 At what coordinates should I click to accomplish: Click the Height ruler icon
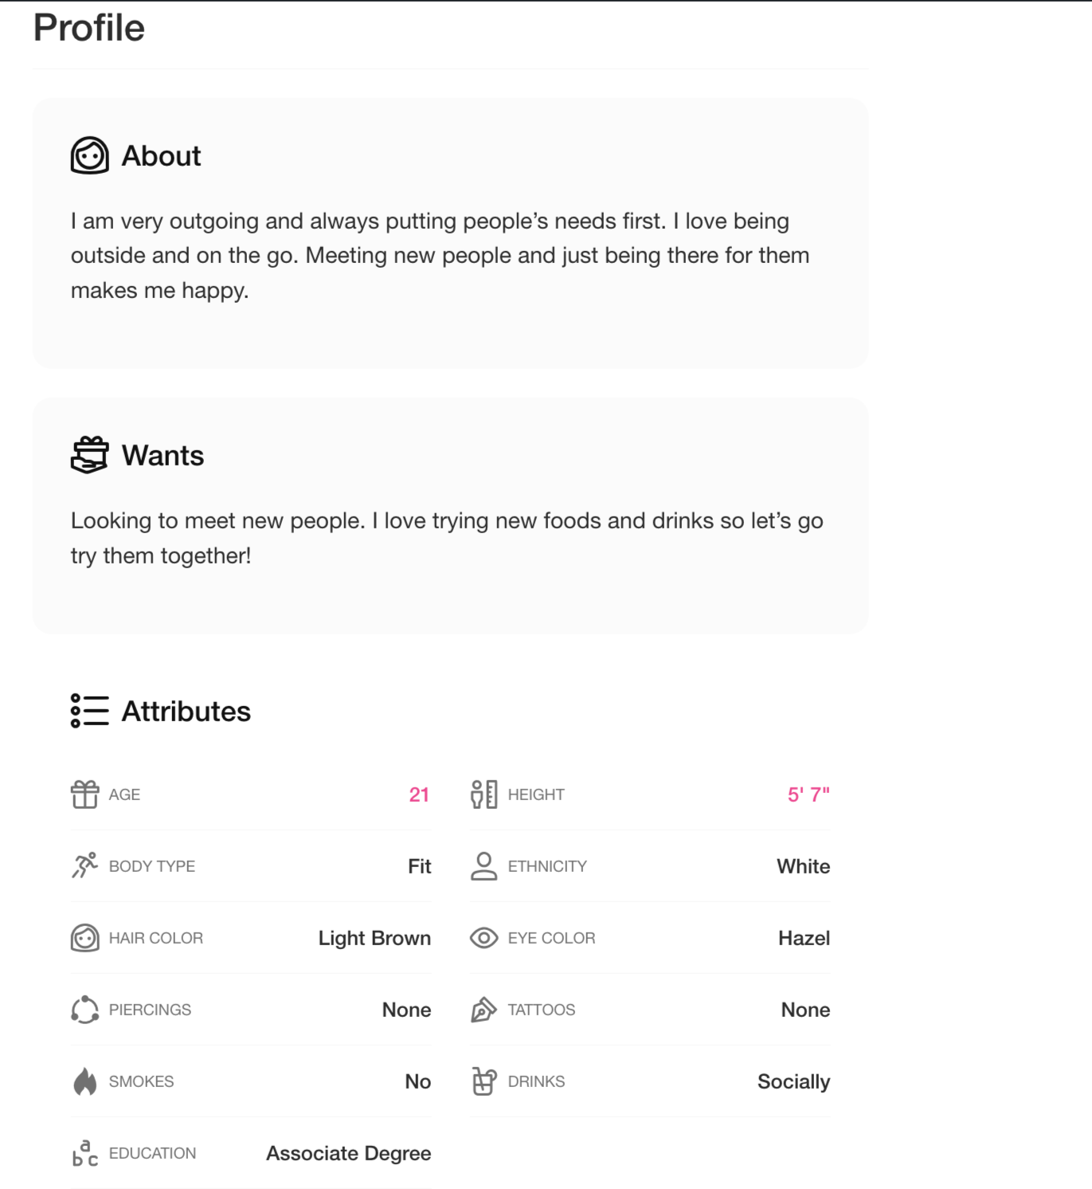483,795
